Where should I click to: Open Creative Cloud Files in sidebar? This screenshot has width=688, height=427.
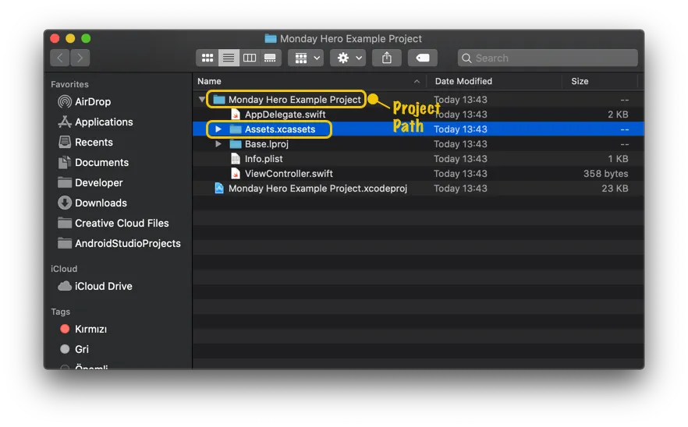[x=113, y=223]
